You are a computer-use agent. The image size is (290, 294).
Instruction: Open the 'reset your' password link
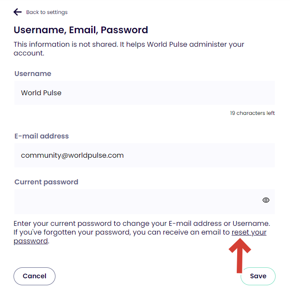(249, 232)
